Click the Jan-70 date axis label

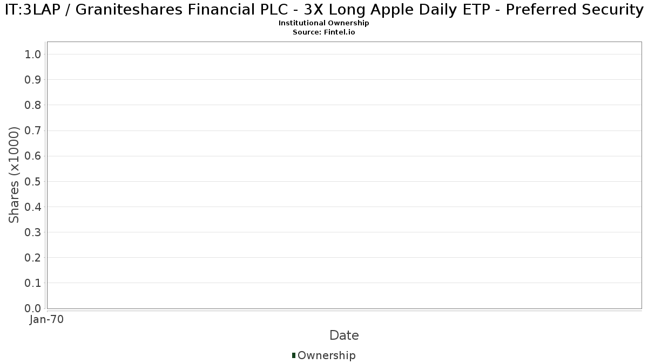pyautogui.click(x=47, y=320)
